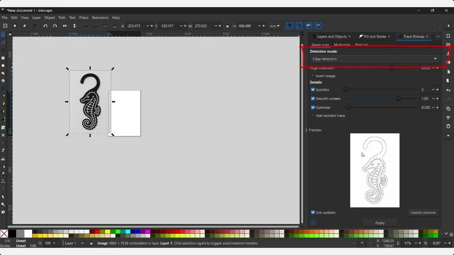Collapse the right command bar arrow

(x=448, y=26)
